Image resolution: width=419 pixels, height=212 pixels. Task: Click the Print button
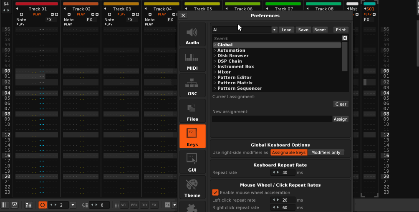[341, 30]
